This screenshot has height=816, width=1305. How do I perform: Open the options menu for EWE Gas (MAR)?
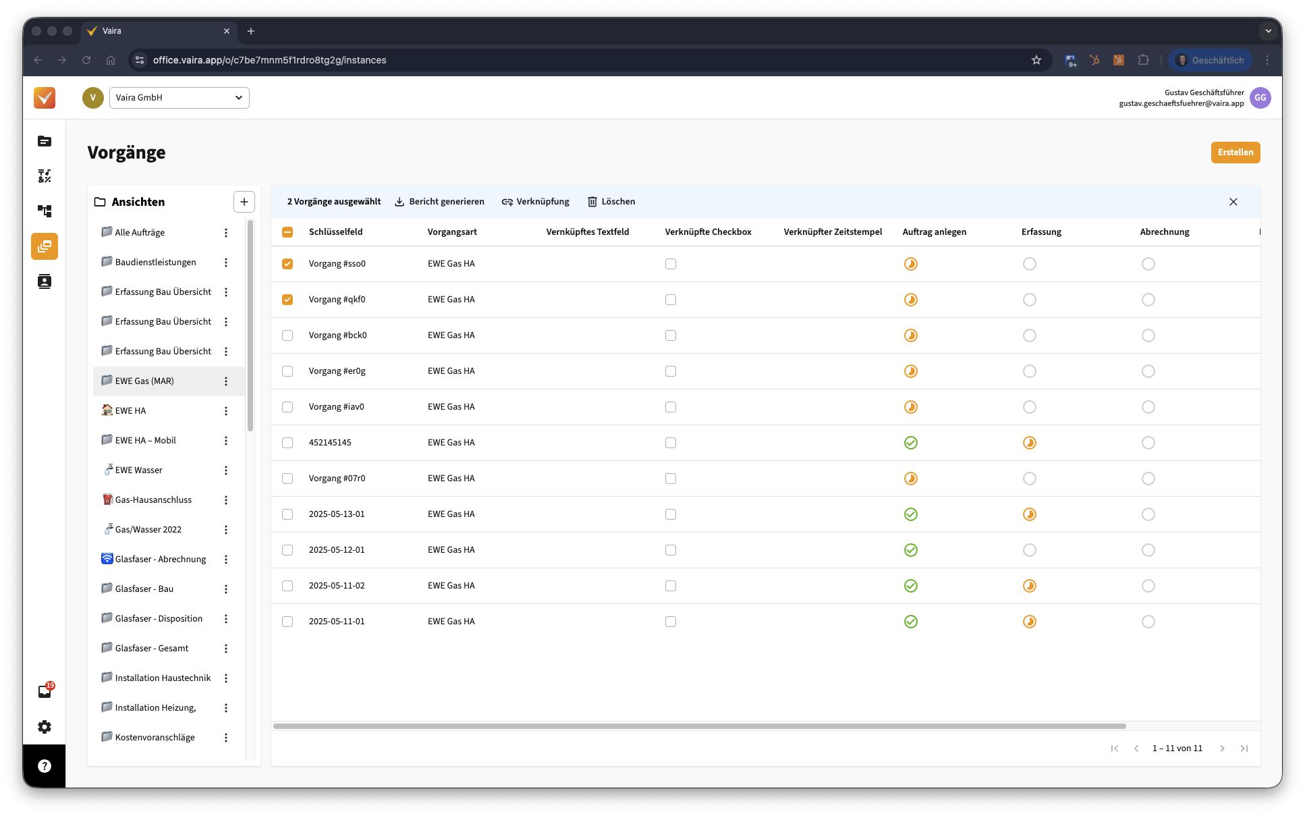click(226, 381)
